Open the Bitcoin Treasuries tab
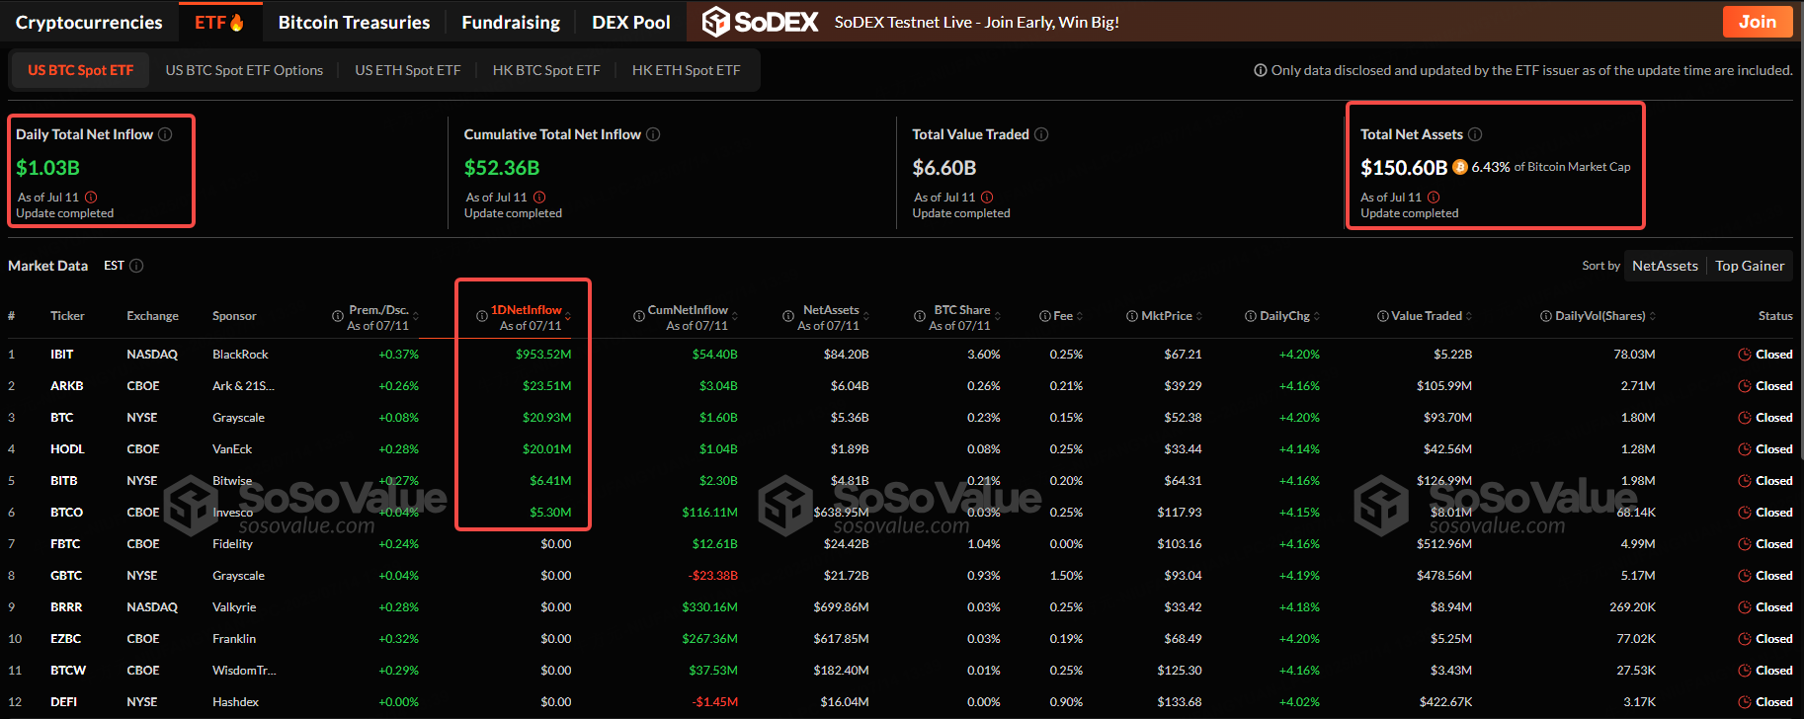The height and width of the screenshot is (719, 1804). pos(354,22)
